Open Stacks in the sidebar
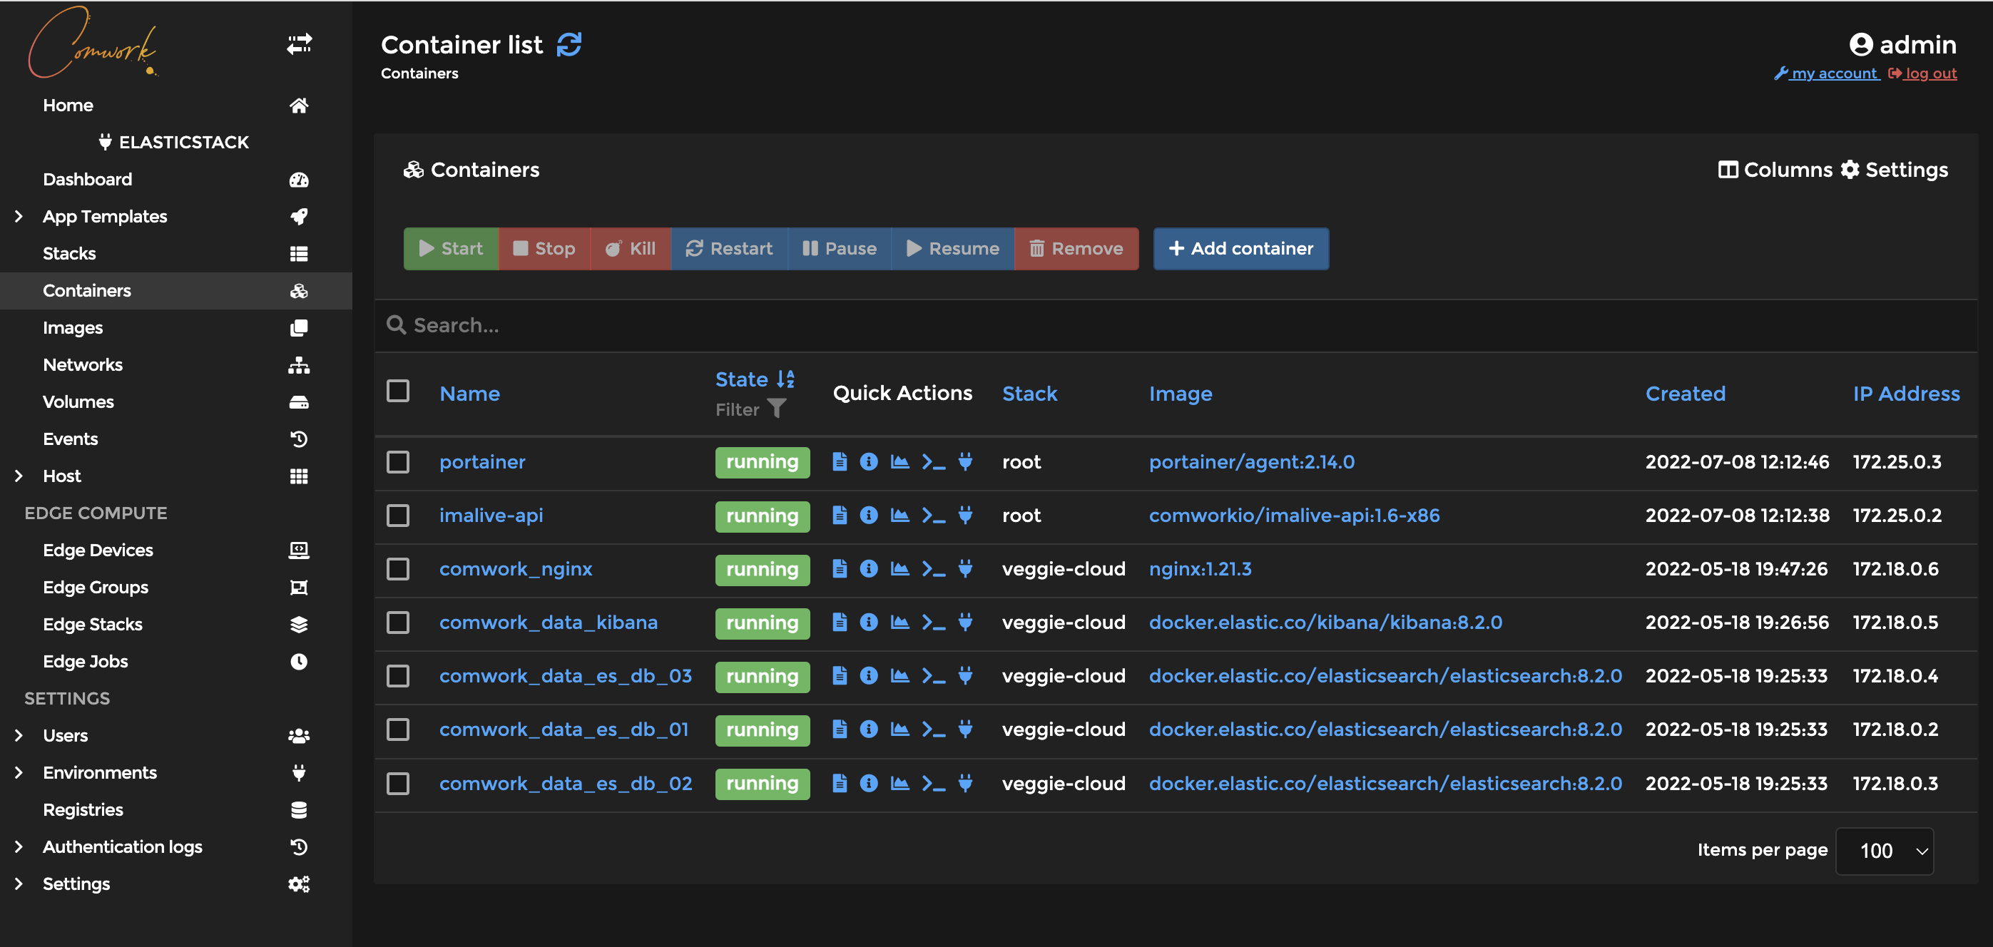1993x947 pixels. (x=175, y=254)
